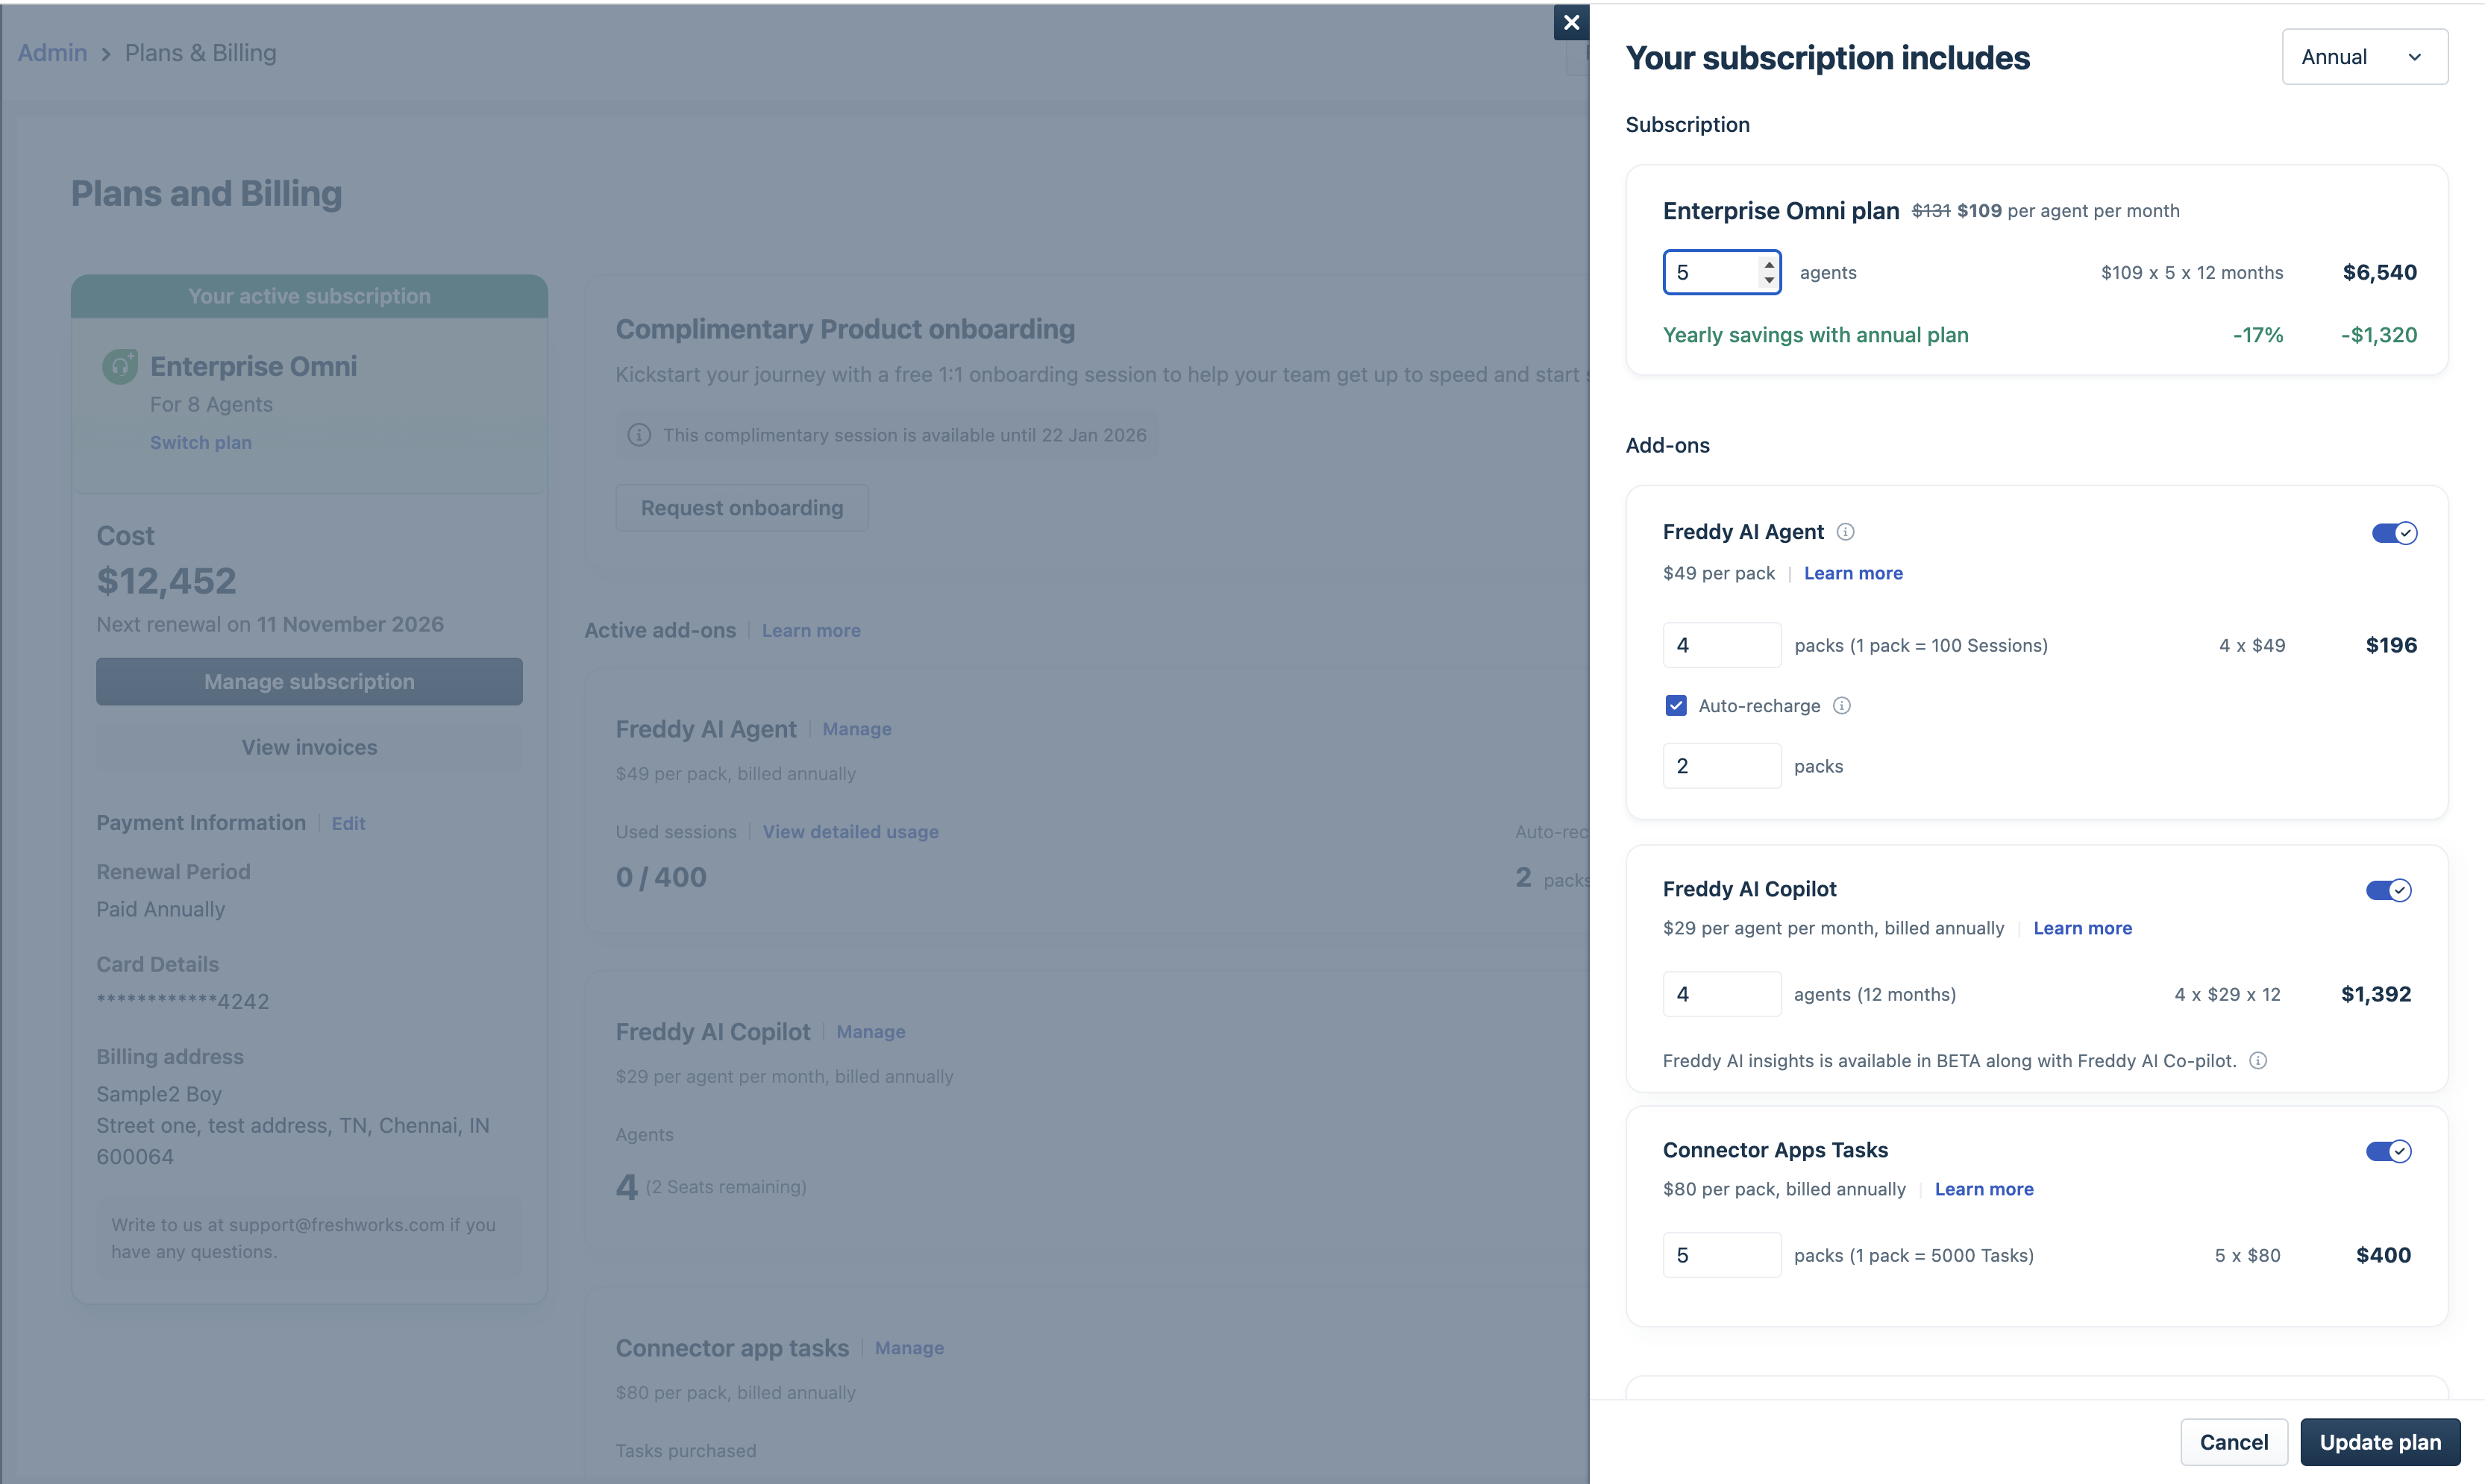Cancel the subscription changes
2485x1484 pixels.
coord(2233,1442)
